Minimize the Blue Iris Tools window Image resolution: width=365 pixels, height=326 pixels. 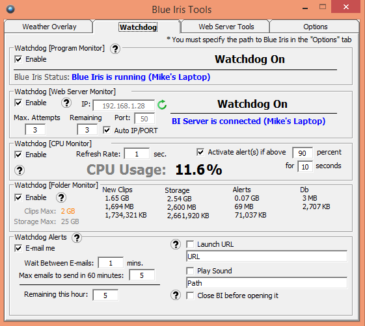[305, 8]
